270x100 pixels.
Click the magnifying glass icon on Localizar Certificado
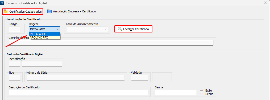(x=120, y=29)
